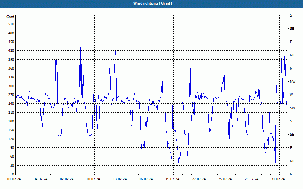The width and height of the screenshot is (303, 189).
Task: Click the date label '31.07.24'
Action: [278, 179]
